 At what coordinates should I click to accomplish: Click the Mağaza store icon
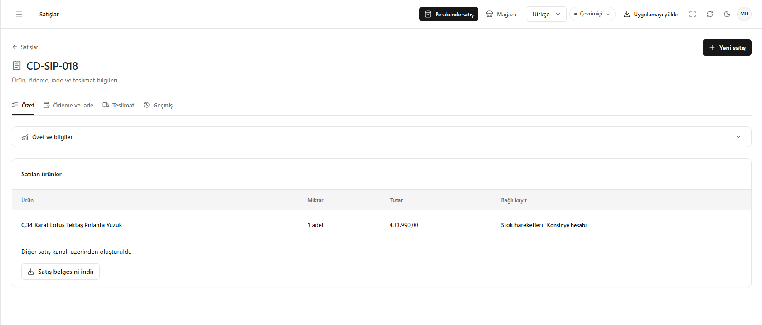(490, 14)
